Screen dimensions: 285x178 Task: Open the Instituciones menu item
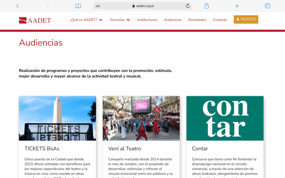[147, 20]
